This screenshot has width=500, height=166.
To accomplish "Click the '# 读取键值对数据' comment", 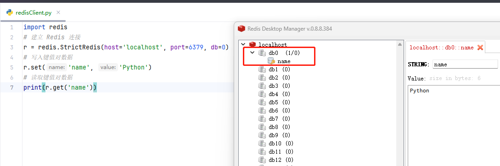I will point(48,77).
